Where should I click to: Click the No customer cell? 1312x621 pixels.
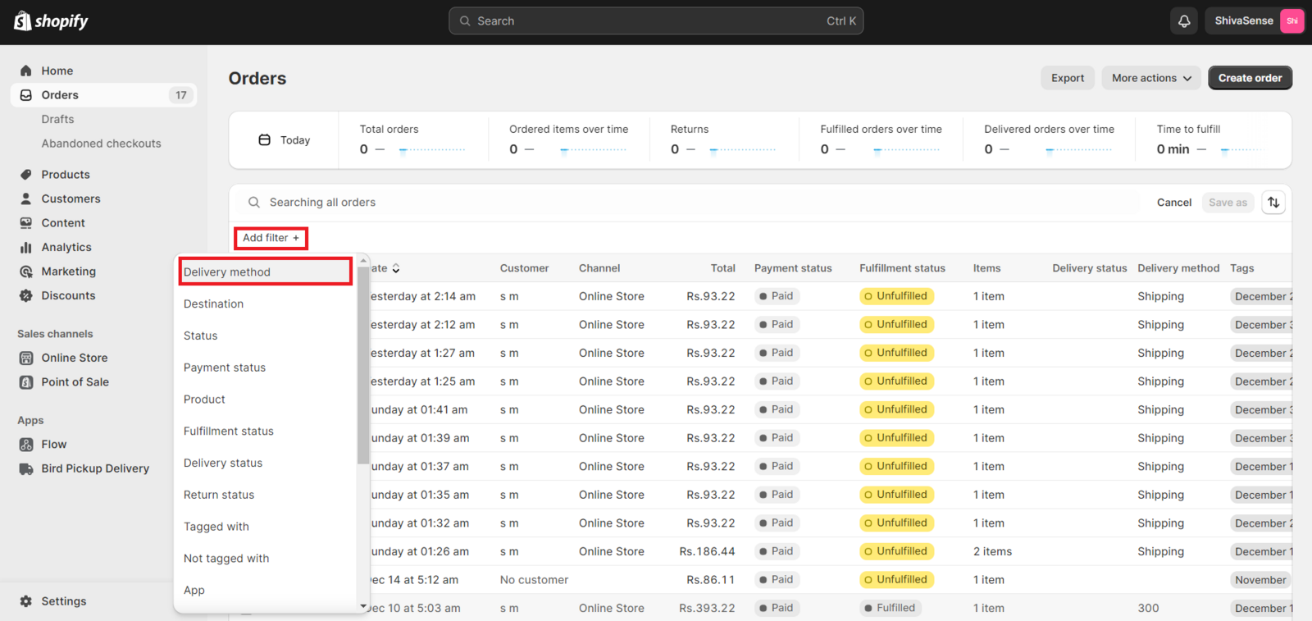534,580
